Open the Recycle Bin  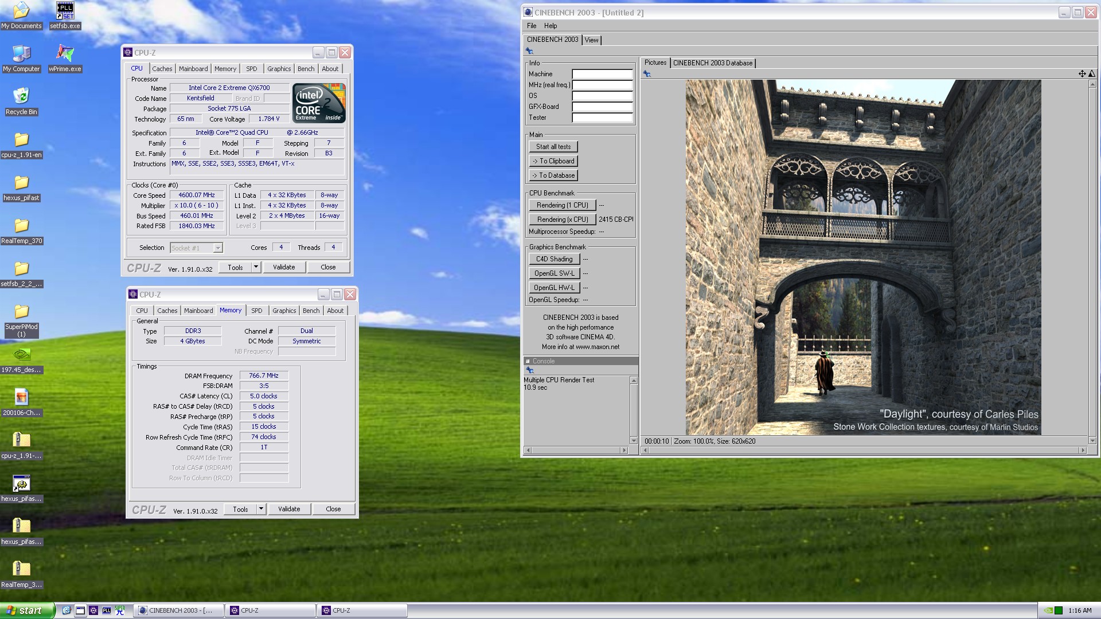(21, 101)
